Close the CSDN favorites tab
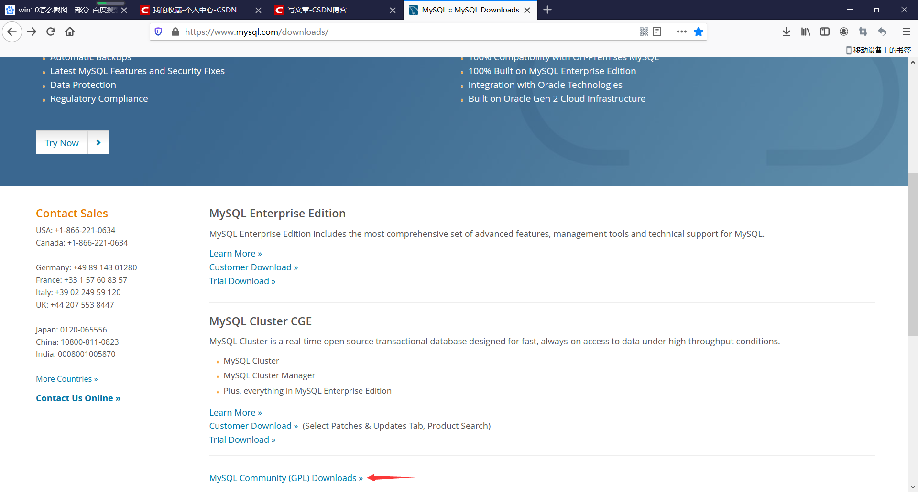Screen dimensions: 918x492 [258, 11]
